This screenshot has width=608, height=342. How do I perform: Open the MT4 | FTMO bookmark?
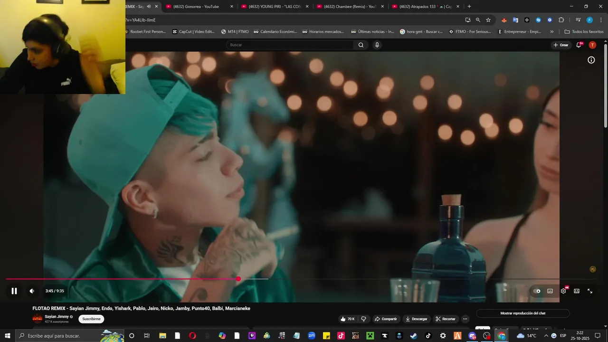(235, 32)
